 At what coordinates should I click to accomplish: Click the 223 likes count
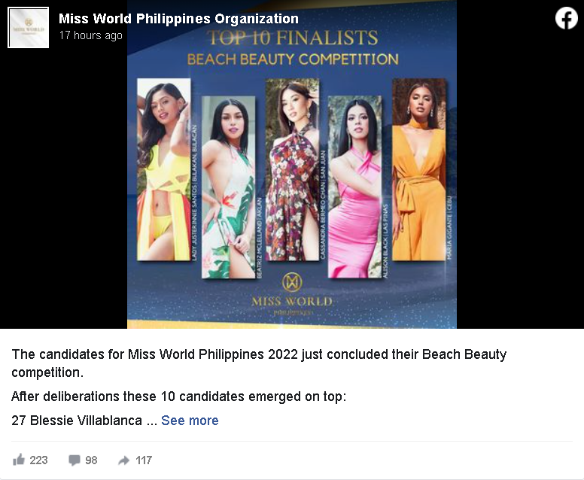38,460
